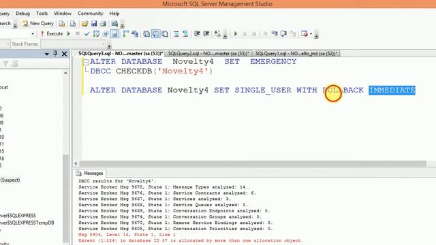This screenshot has height=245, width=436.
Task: Switch to the SQLQuery2.sql tab
Action: (208, 53)
